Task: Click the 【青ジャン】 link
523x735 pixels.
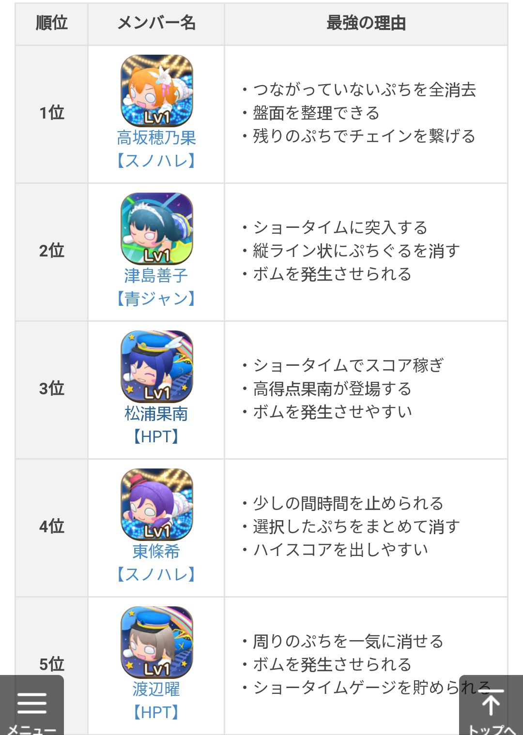Action: (156, 299)
